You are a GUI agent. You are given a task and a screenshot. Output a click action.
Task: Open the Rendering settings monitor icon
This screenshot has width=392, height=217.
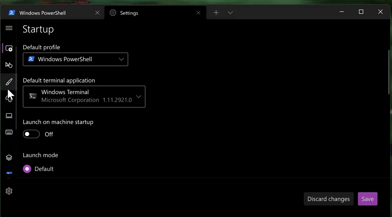[x=9, y=115]
